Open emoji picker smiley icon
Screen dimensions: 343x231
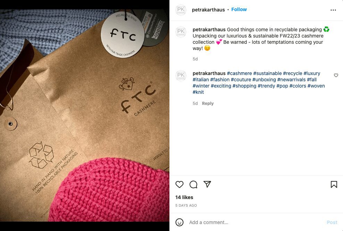pyautogui.click(x=179, y=222)
